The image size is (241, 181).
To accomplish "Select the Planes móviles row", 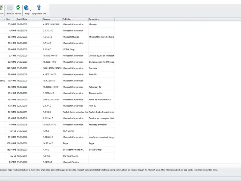I will [x=57, y=93].
